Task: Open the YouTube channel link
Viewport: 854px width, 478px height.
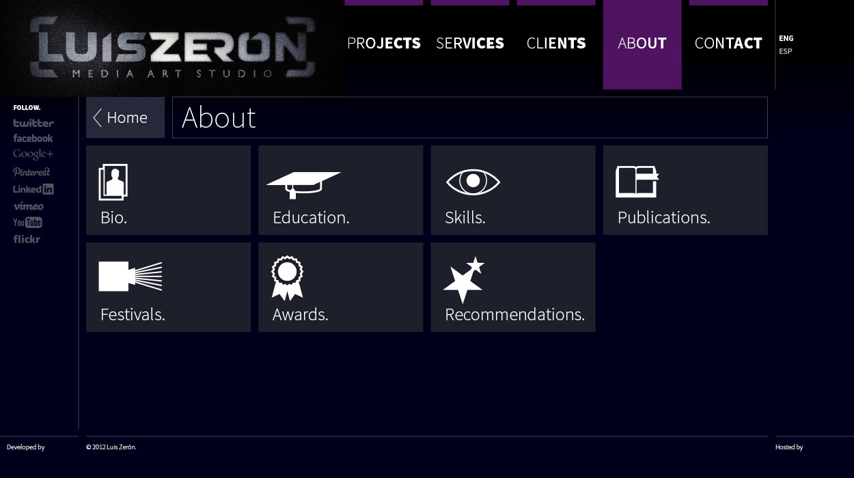Action: click(x=27, y=223)
